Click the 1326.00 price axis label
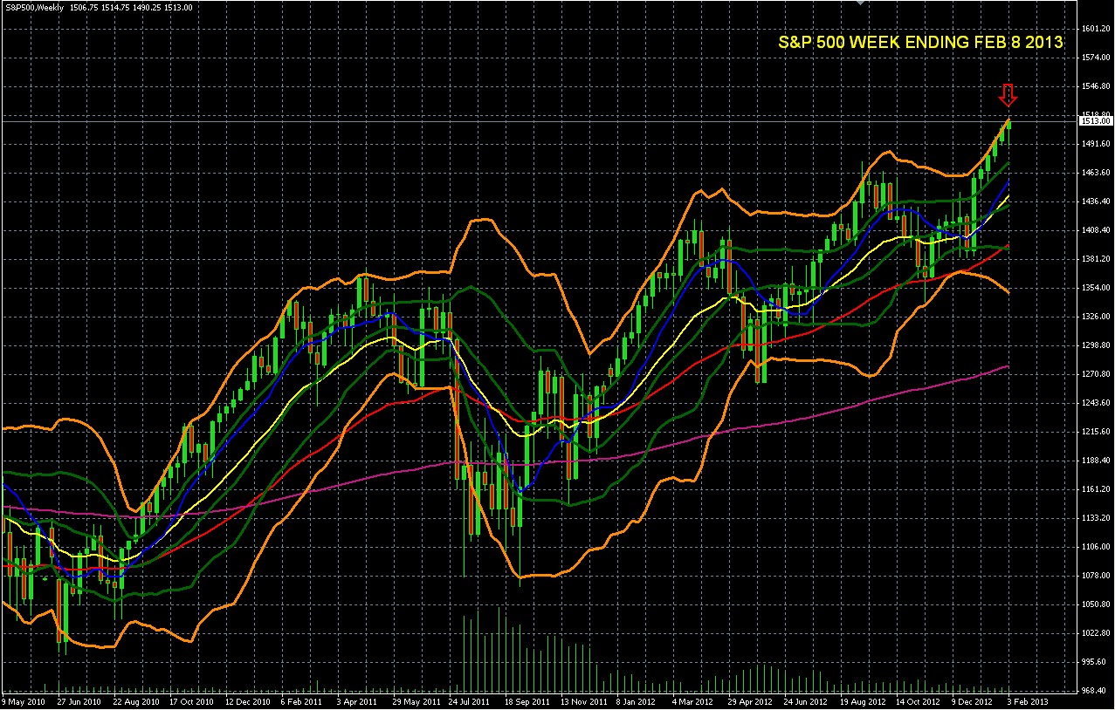The image size is (1115, 710). click(x=1098, y=317)
